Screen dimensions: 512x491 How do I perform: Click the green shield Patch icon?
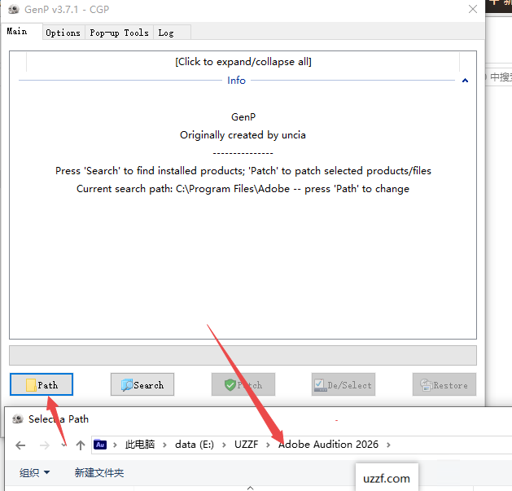230,385
